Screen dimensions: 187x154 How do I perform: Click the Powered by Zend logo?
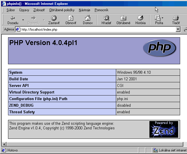(x=163, y=129)
